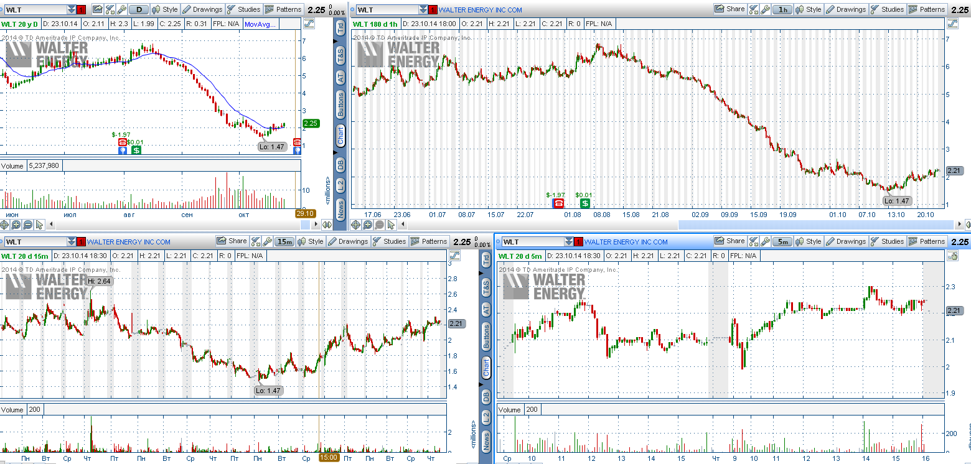Click pan crosshair icon under daily chart

5,225
